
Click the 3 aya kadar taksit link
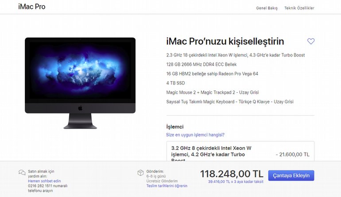click(236, 182)
